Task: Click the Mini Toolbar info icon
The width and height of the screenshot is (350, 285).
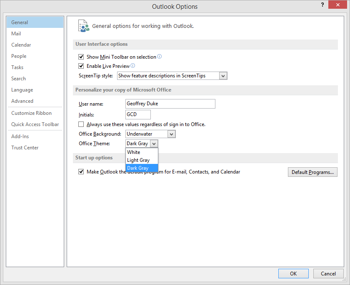Action: coord(159,57)
